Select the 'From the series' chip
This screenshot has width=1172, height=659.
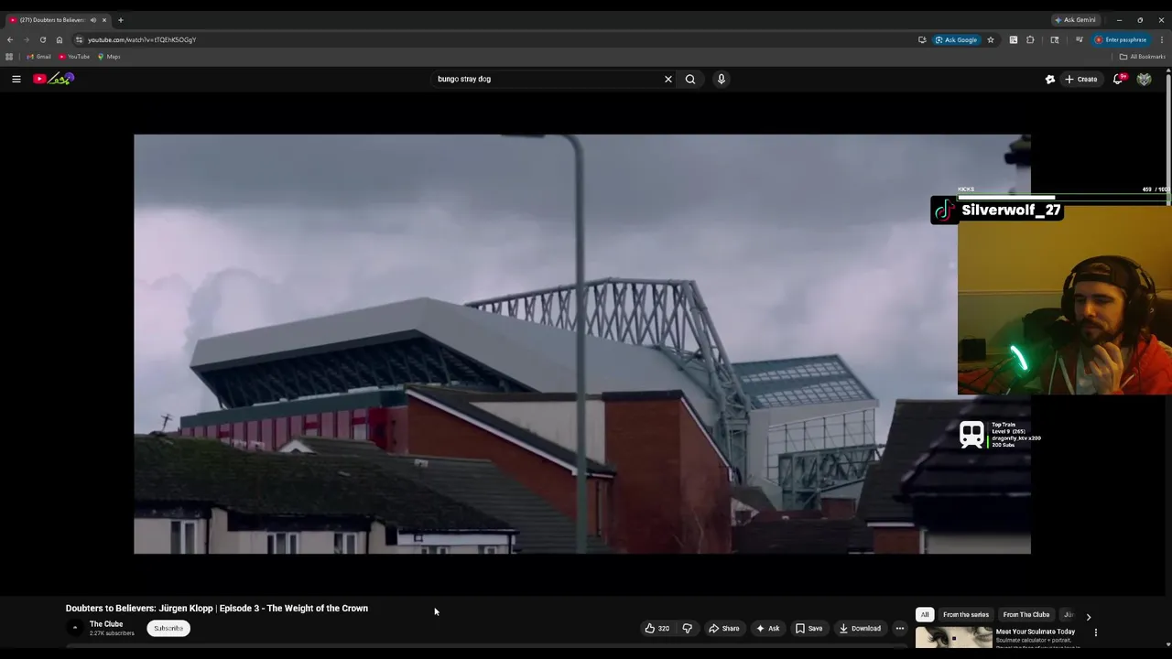966,615
